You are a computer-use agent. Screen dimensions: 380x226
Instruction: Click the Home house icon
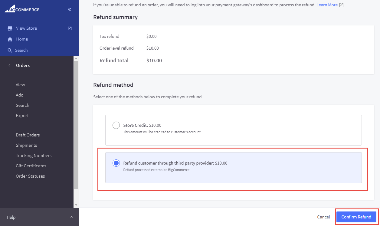[x=10, y=39]
